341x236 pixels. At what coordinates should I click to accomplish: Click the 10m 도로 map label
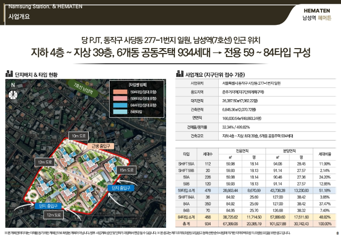78,136
